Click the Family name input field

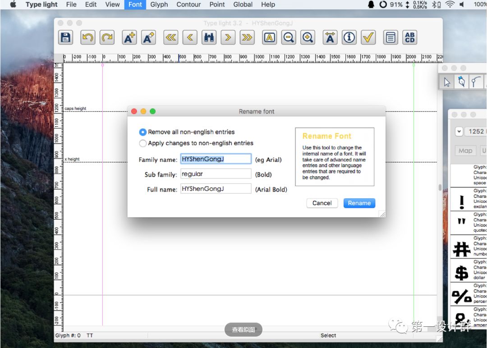[216, 159]
